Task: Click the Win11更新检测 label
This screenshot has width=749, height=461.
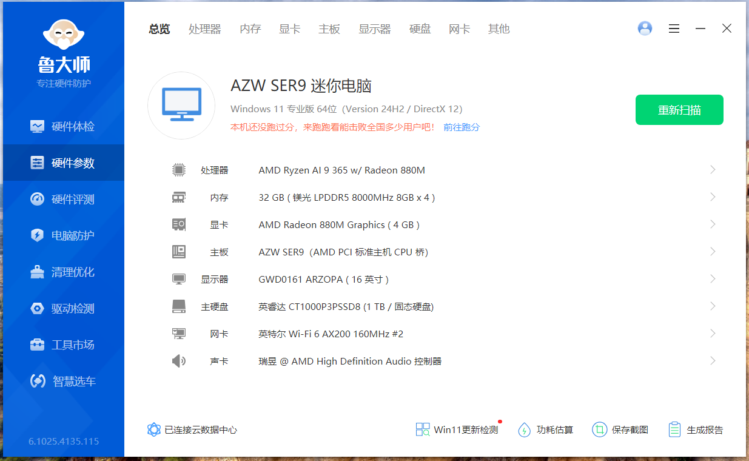Action: pos(466,430)
